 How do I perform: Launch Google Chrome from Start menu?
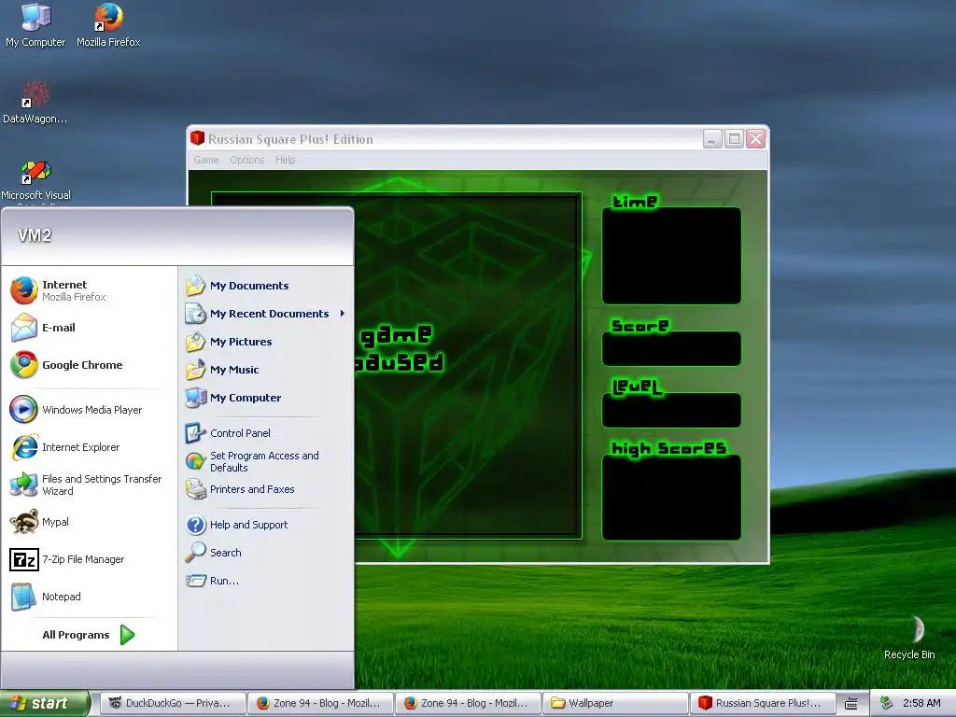(90, 365)
